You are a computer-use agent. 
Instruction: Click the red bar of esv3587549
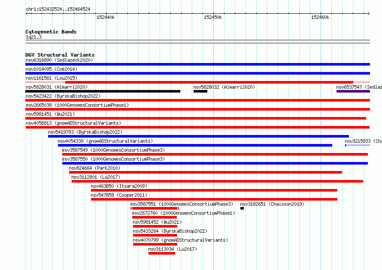click(215, 154)
